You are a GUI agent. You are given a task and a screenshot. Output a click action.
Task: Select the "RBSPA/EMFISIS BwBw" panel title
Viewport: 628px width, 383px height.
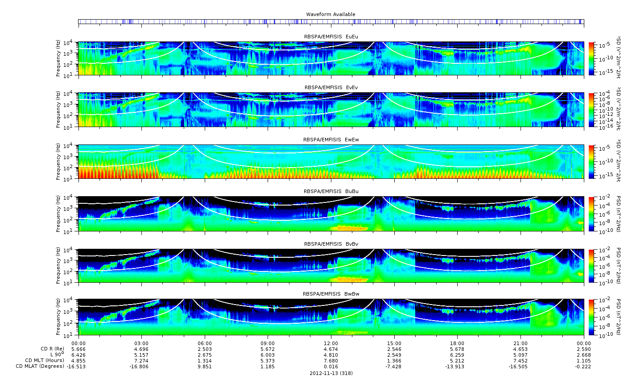(x=331, y=294)
